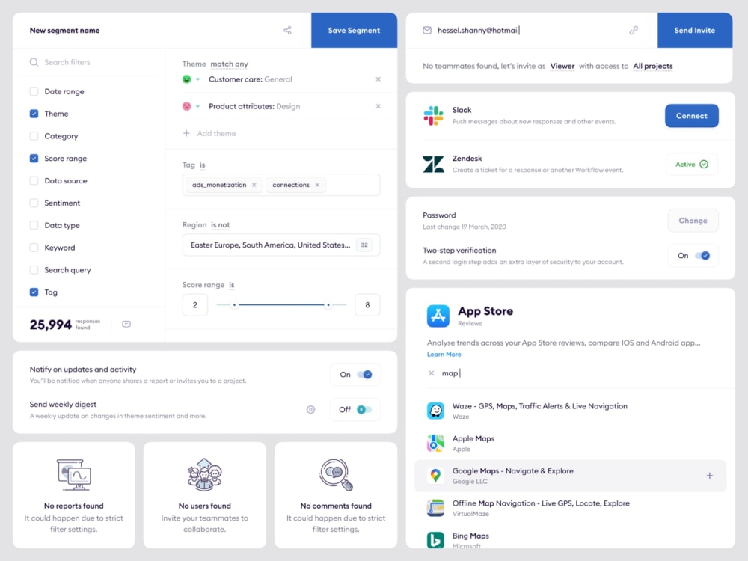
Task: Click the Bing Maps app icon
Action: [435, 540]
